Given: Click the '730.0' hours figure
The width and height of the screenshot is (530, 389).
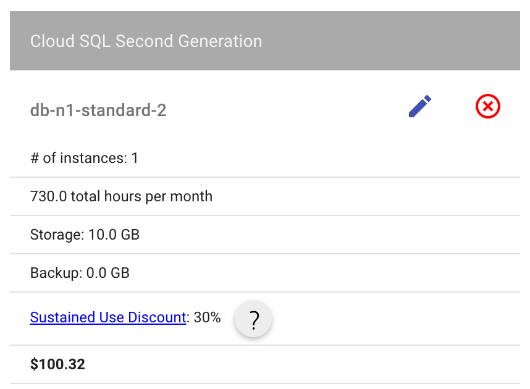Looking at the screenshot, I should click(48, 196).
